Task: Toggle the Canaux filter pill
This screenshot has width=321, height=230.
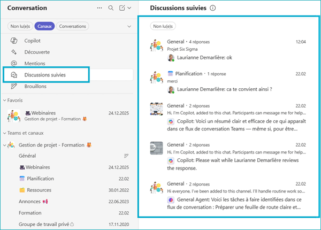Action: coord(44,26)
